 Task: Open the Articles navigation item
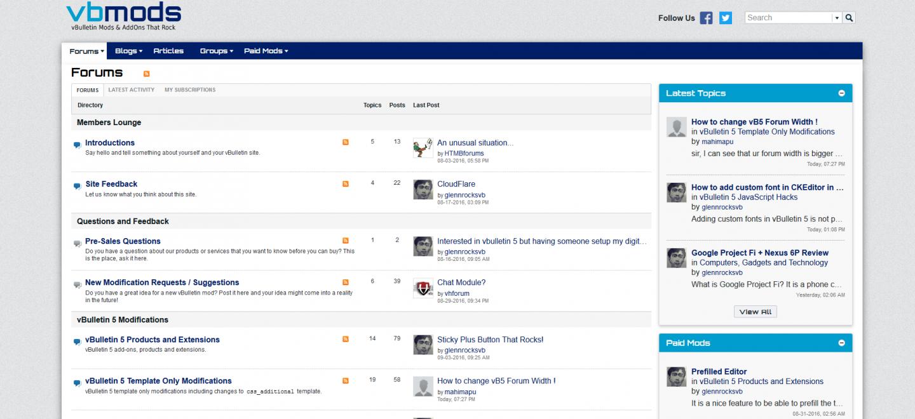pyautogui.click(x=168, y=51)
